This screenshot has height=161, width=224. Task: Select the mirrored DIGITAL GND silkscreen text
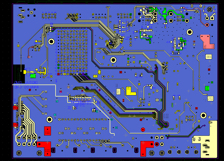coord(26,83)
